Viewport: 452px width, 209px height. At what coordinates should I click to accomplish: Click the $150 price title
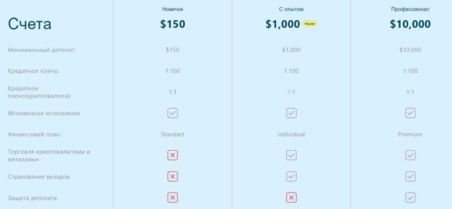[173, 24]
